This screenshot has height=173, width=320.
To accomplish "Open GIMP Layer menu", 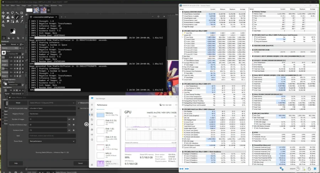I will pyautogui.click(x=30, y=6).
